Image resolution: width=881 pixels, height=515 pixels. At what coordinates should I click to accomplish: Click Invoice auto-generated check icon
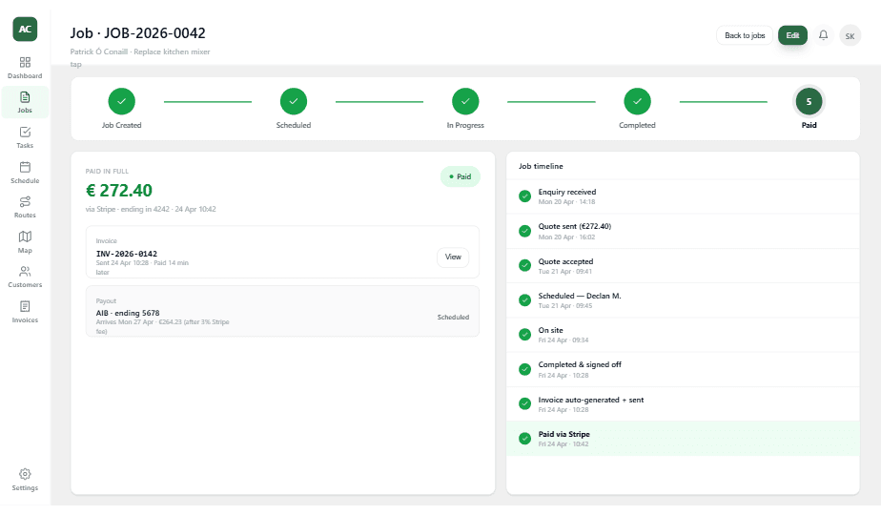[524, 403]
